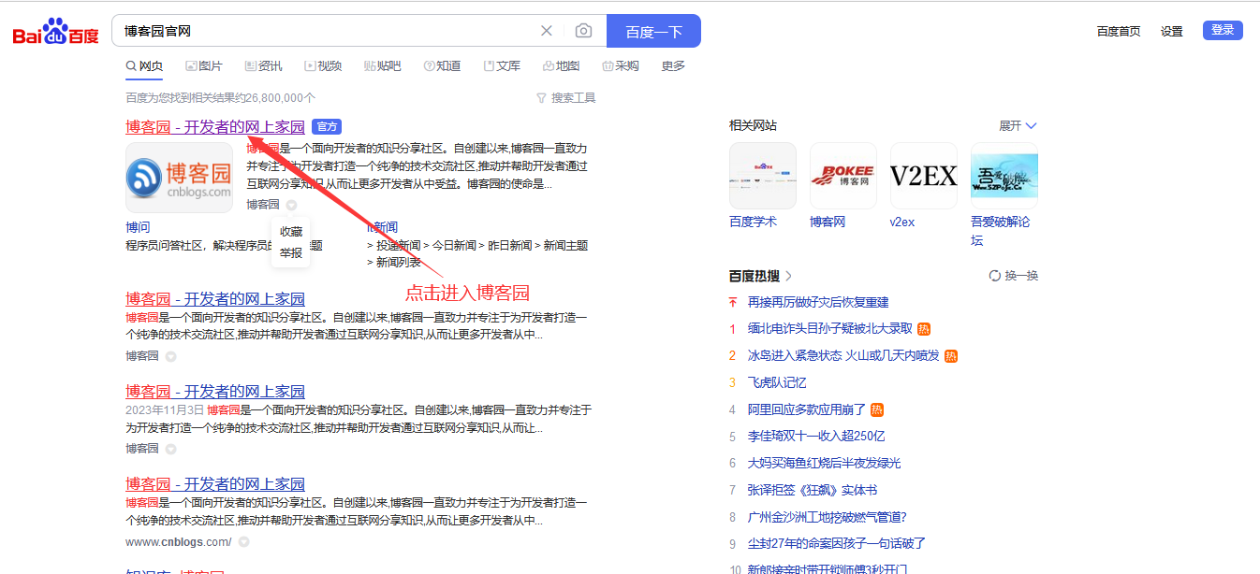
Task: Open the result dated 2023年11月3日
Action: click(x=215, y=392)
